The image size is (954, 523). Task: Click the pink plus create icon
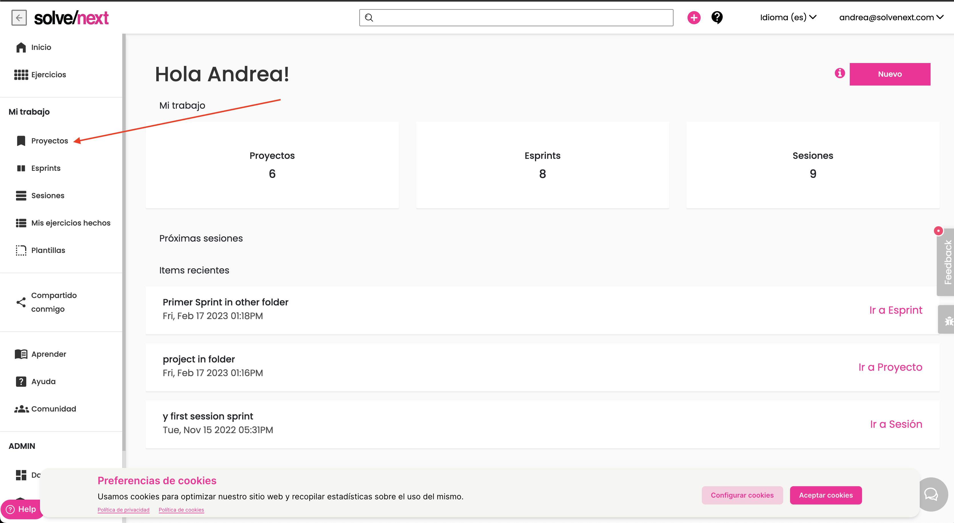(x=694, y=17)
